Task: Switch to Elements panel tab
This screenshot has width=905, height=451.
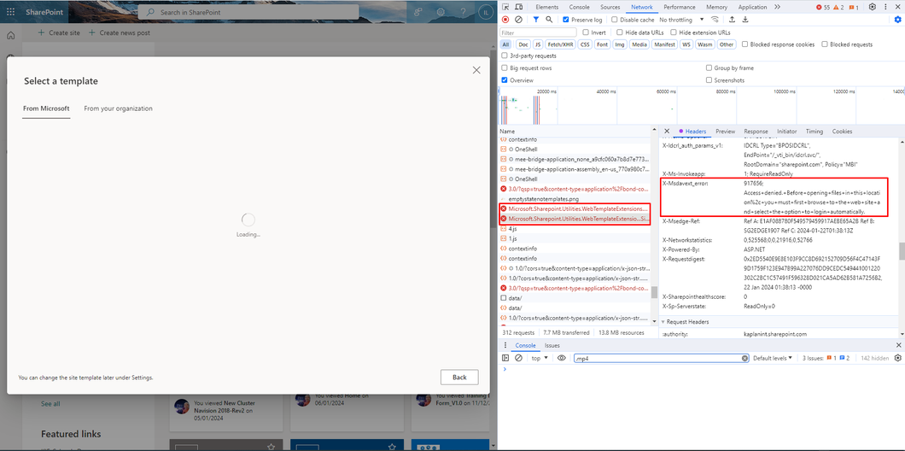Action: (546, 7)
